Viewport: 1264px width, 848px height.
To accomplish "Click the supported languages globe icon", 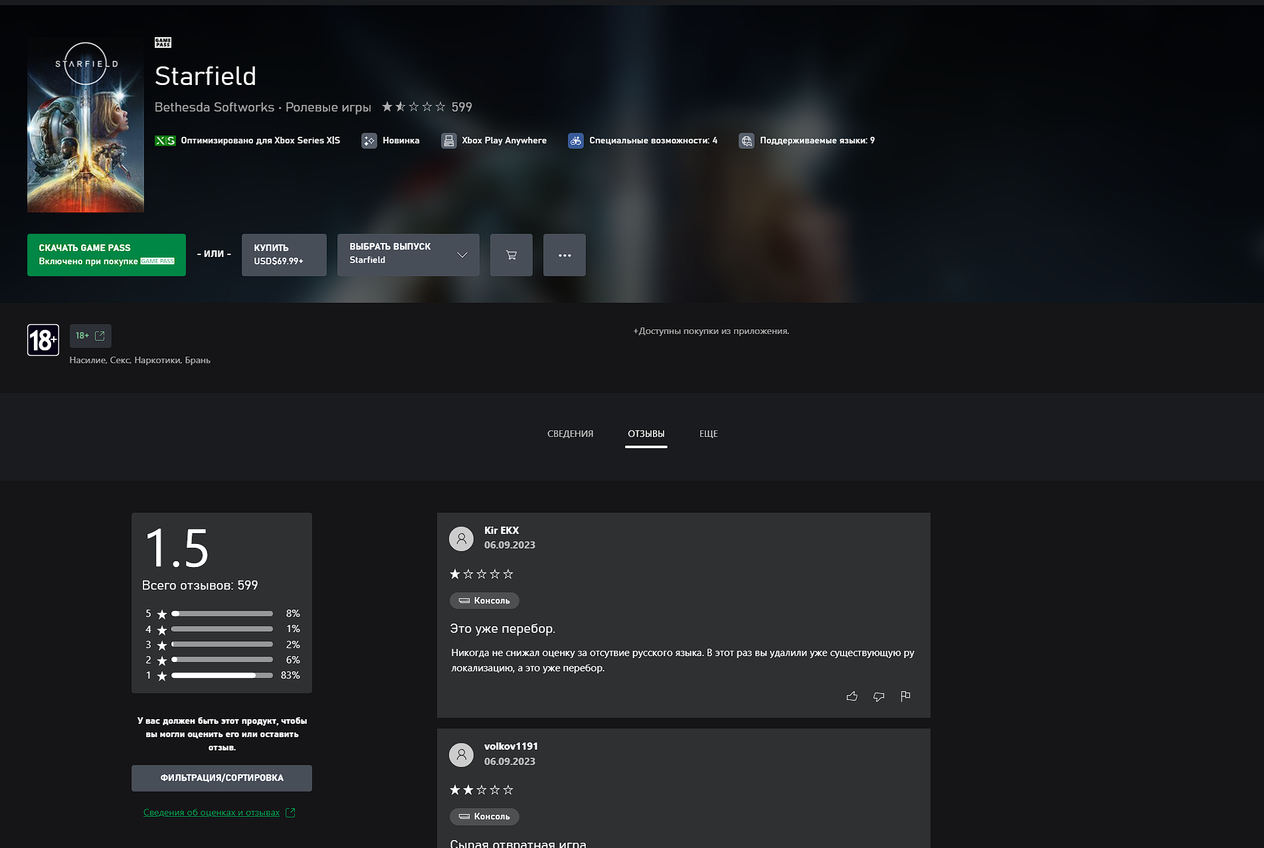I will 747,141.
